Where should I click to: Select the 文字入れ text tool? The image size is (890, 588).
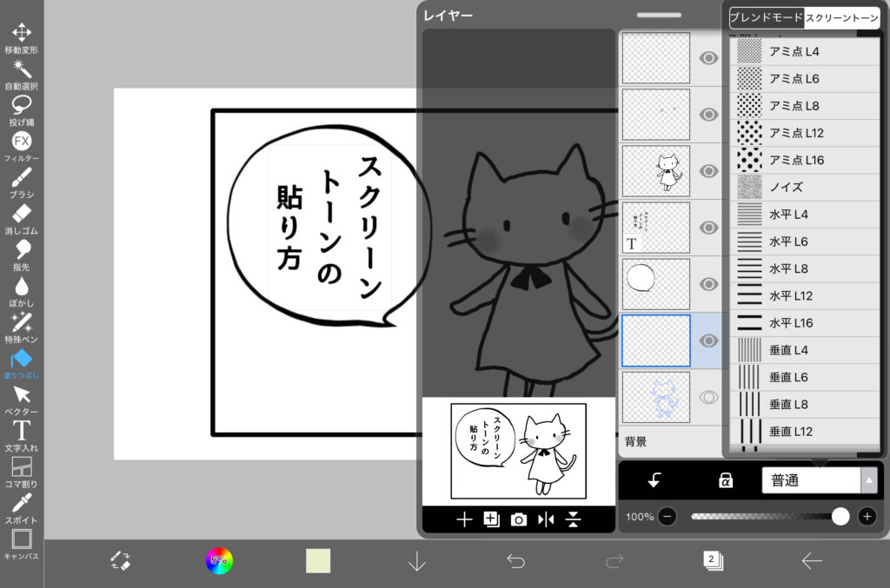21,433
